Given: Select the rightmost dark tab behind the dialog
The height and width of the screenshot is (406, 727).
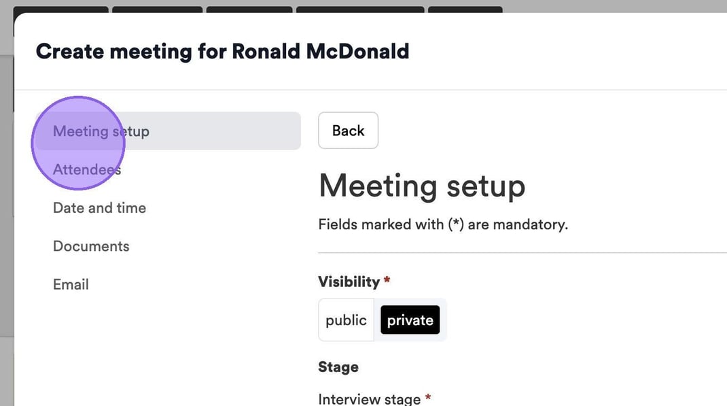Looking at the screenshot, I should point(465,10).
